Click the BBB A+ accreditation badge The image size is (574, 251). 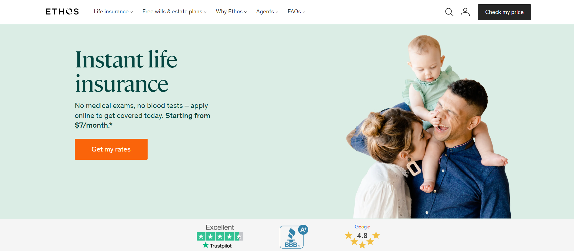point(294,236)
